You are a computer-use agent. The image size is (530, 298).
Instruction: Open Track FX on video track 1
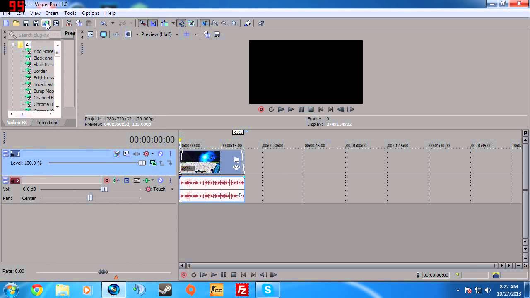(x=136, y=154)
